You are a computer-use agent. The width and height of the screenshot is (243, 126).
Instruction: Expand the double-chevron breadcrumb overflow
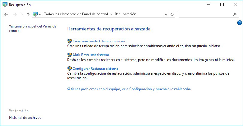tap(40, 14)
